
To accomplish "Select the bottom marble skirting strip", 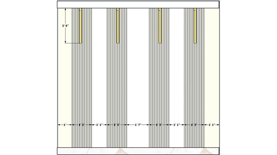I will pos(138,151).
